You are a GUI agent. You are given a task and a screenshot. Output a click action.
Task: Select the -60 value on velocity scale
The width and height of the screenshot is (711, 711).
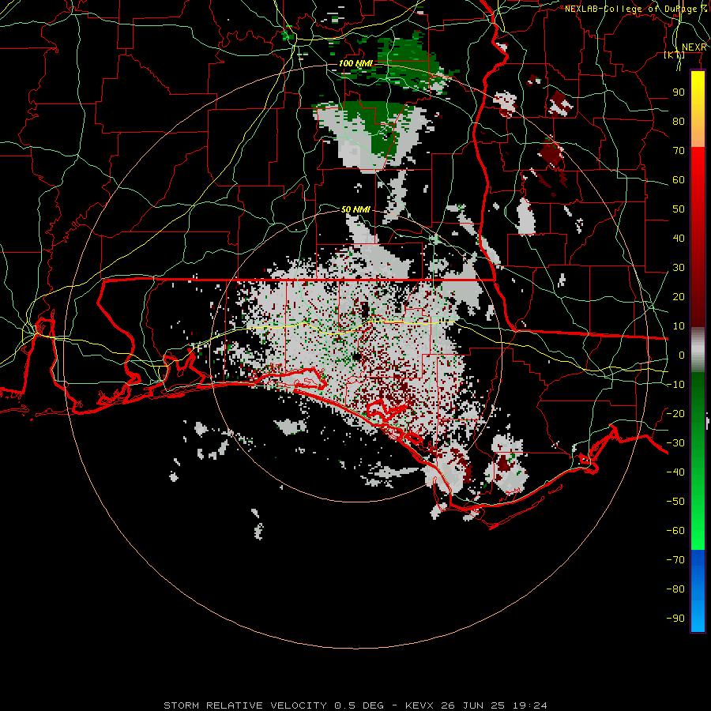tap(675, 531)
